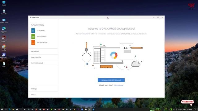This screenshot has width=198, height=111.
Task: Open the Windows Start menu
Action: tap(2, 109)
